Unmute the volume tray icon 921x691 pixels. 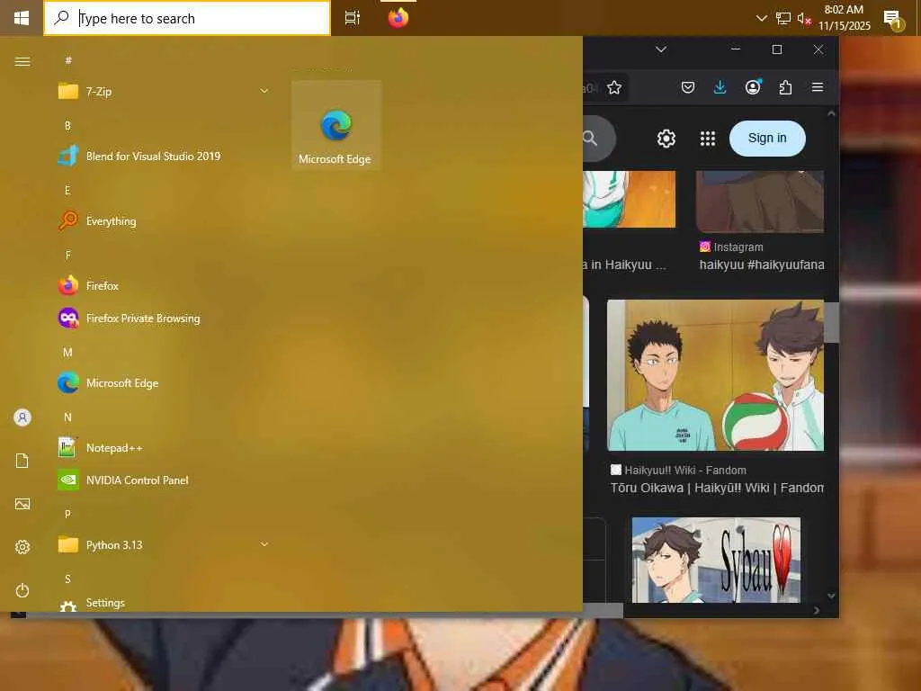(x=803, y=18)
